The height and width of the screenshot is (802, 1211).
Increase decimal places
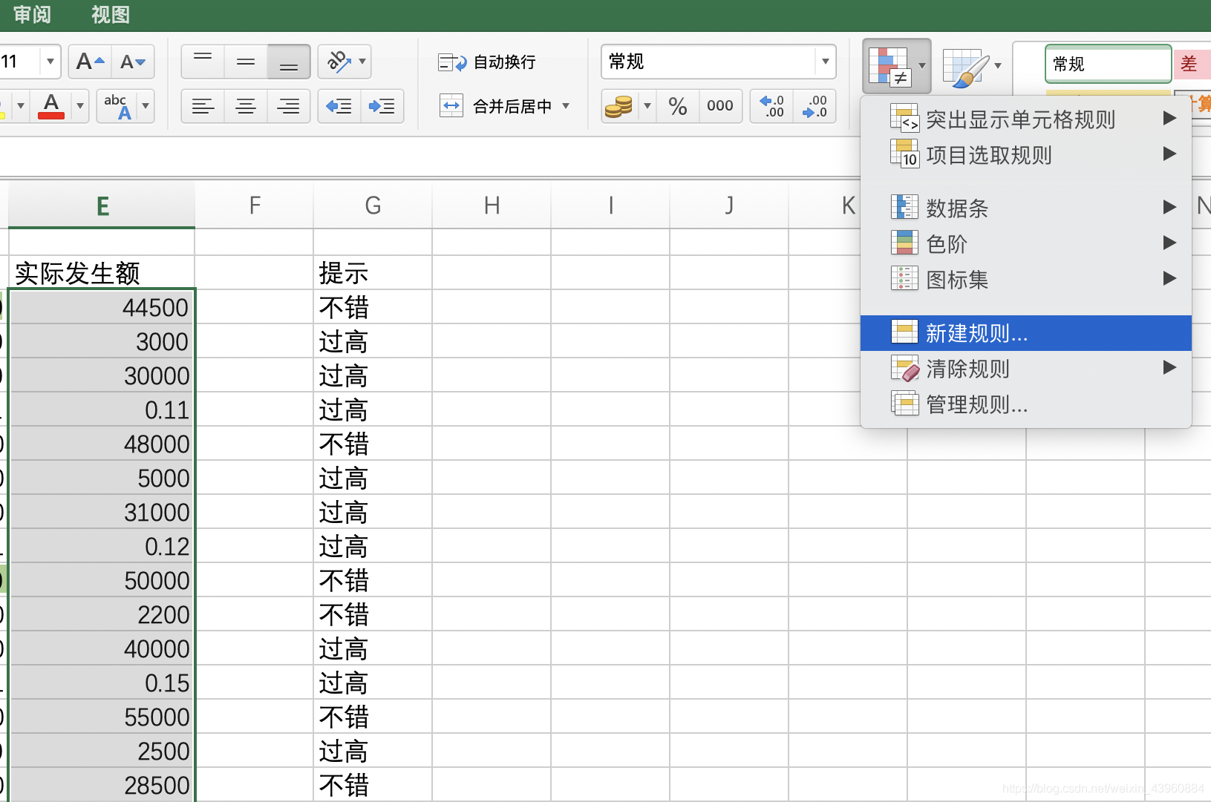[772, 106]
